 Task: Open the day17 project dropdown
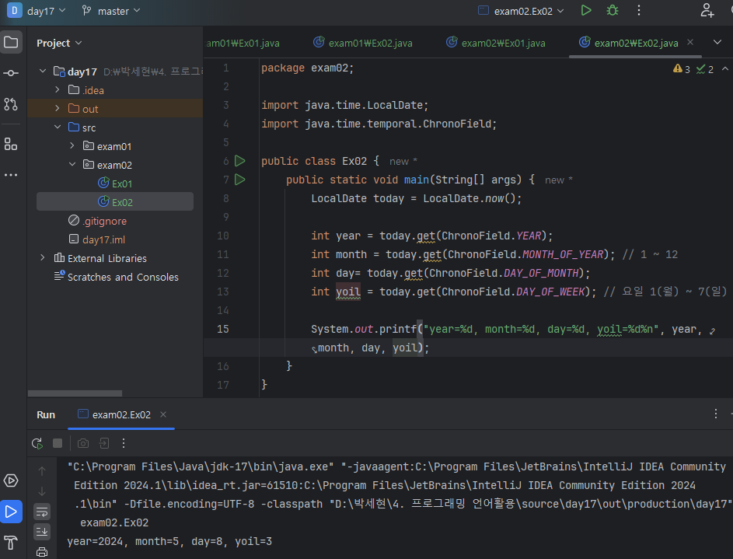(x=46, y=11)
